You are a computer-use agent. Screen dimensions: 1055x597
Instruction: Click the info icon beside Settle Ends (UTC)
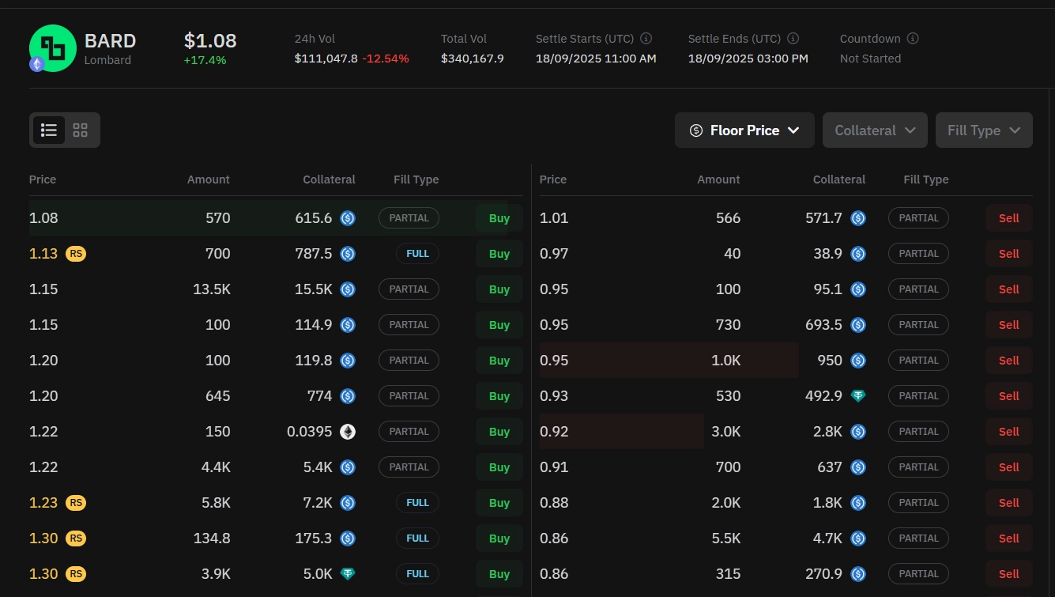(x=793, y=38)
